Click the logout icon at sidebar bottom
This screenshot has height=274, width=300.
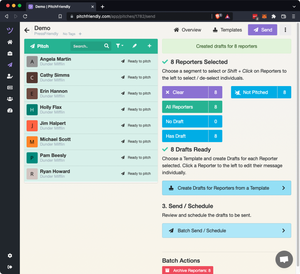pyautogui.click(x=10, y=267)
